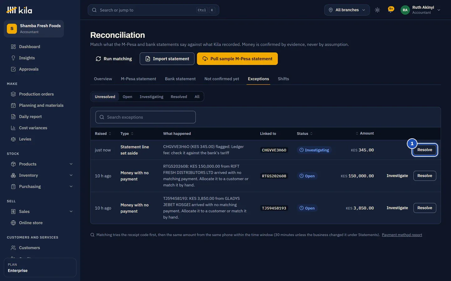
Task: Filter exceptions by Open status
Action: tap(127, 97)
